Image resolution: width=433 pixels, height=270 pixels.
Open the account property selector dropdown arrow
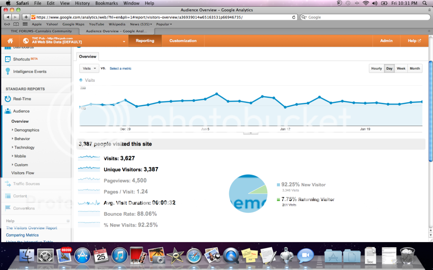coord(124,42)
